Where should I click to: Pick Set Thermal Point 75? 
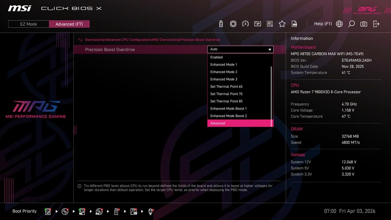click(x=226, y=94)
